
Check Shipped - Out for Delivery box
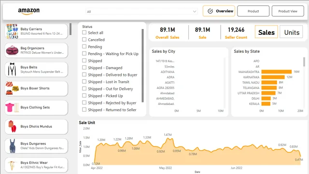tap(84, 88)
